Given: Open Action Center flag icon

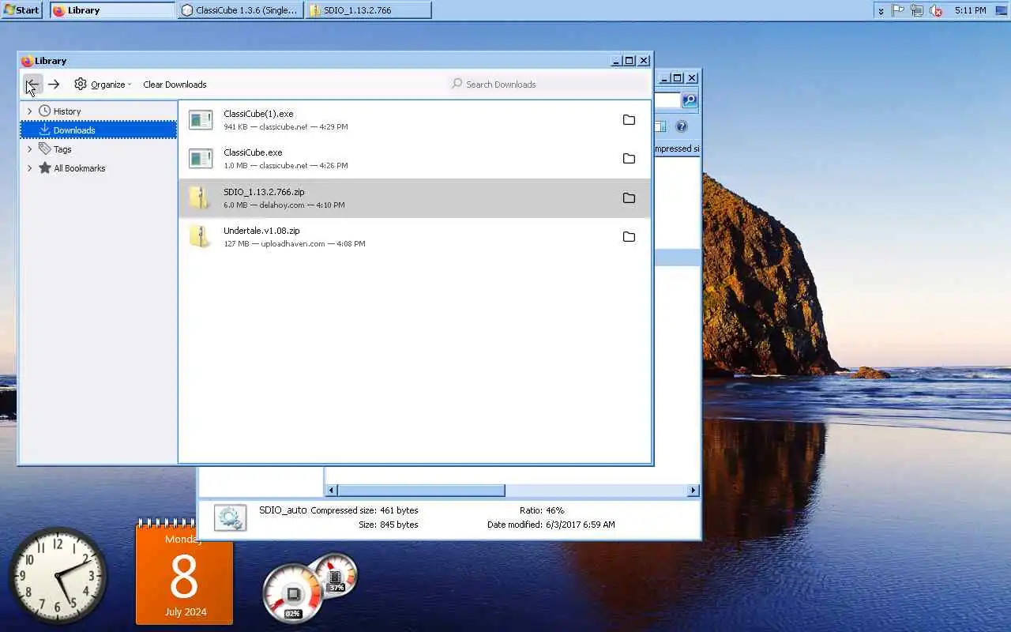Looking at the screenshot, I should 898,10.
